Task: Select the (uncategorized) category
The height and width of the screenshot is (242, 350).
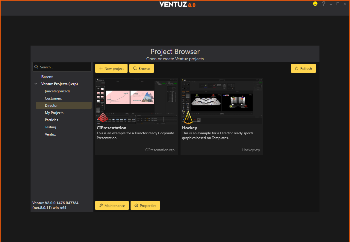Action: click(57, 91)
